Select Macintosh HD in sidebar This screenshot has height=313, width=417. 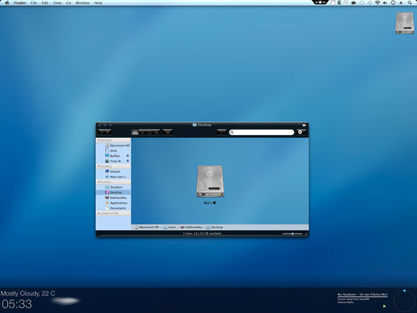pyautogui.click(x=113, y=145)
